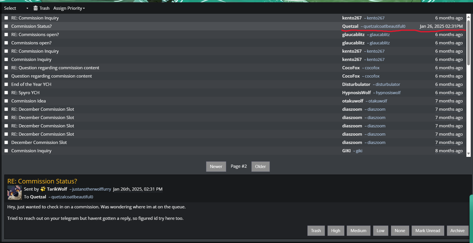
Task: Open TarikWolf's avatar thumbnail
Action: pos(15,193)
